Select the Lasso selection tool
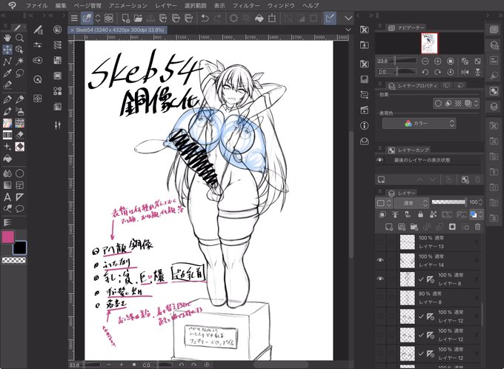Image resolution: width=504 pixels, height=369 pixels. [x=19, y=73]
